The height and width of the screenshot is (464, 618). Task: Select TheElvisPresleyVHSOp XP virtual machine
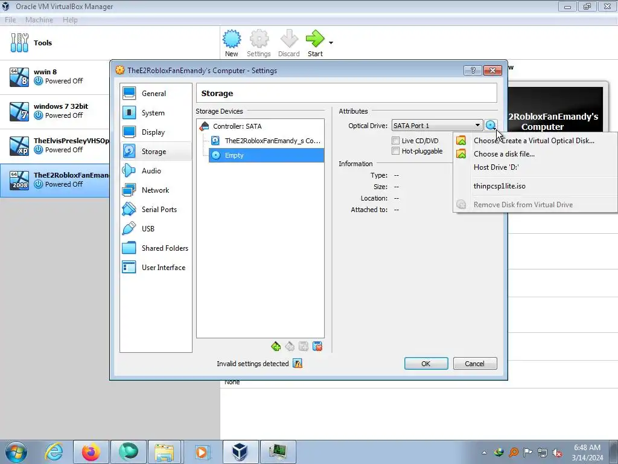click(55, 145)
